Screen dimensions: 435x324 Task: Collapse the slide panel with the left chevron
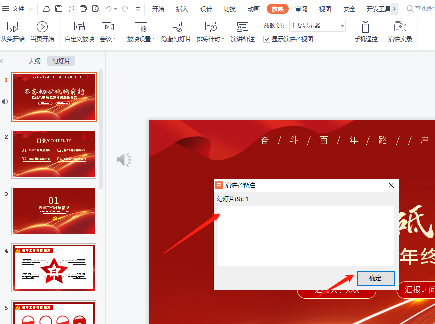tap(1, 61)
